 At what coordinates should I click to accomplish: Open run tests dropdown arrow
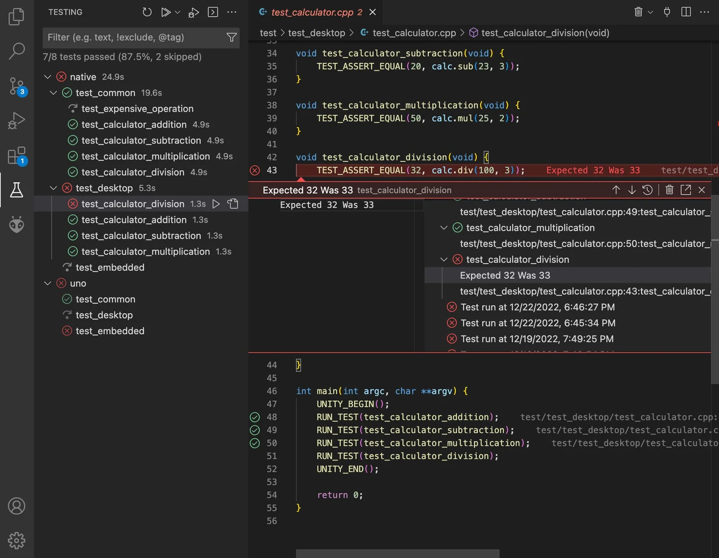[178, 12]
